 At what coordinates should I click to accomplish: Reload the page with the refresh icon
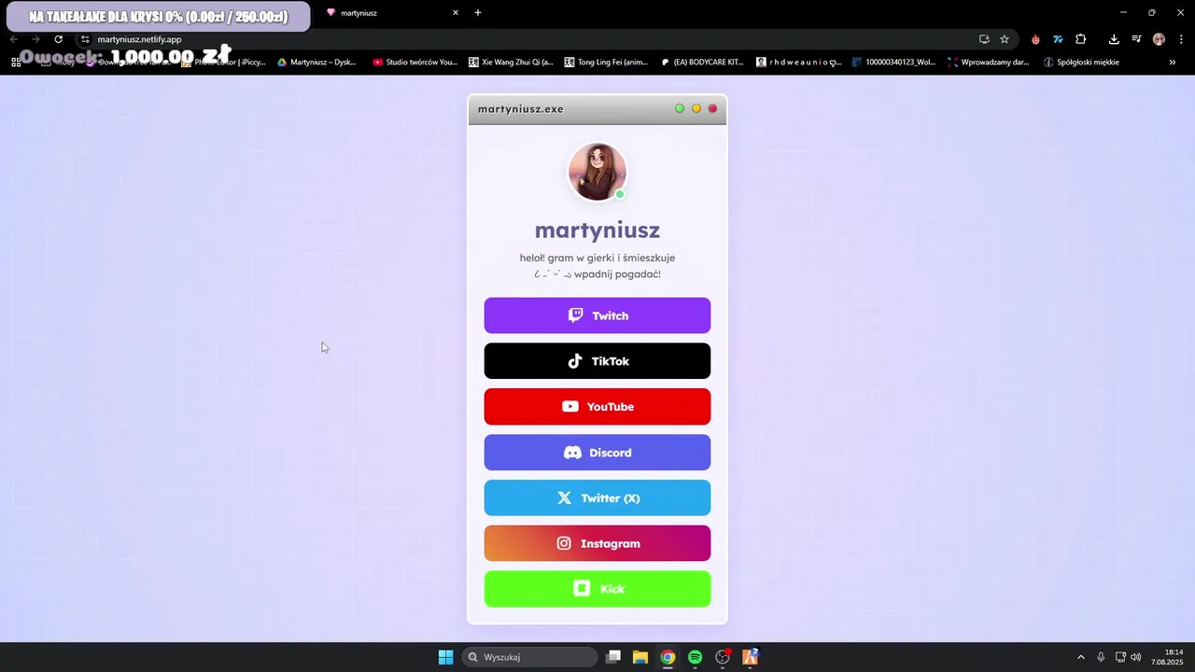point(58,39)
